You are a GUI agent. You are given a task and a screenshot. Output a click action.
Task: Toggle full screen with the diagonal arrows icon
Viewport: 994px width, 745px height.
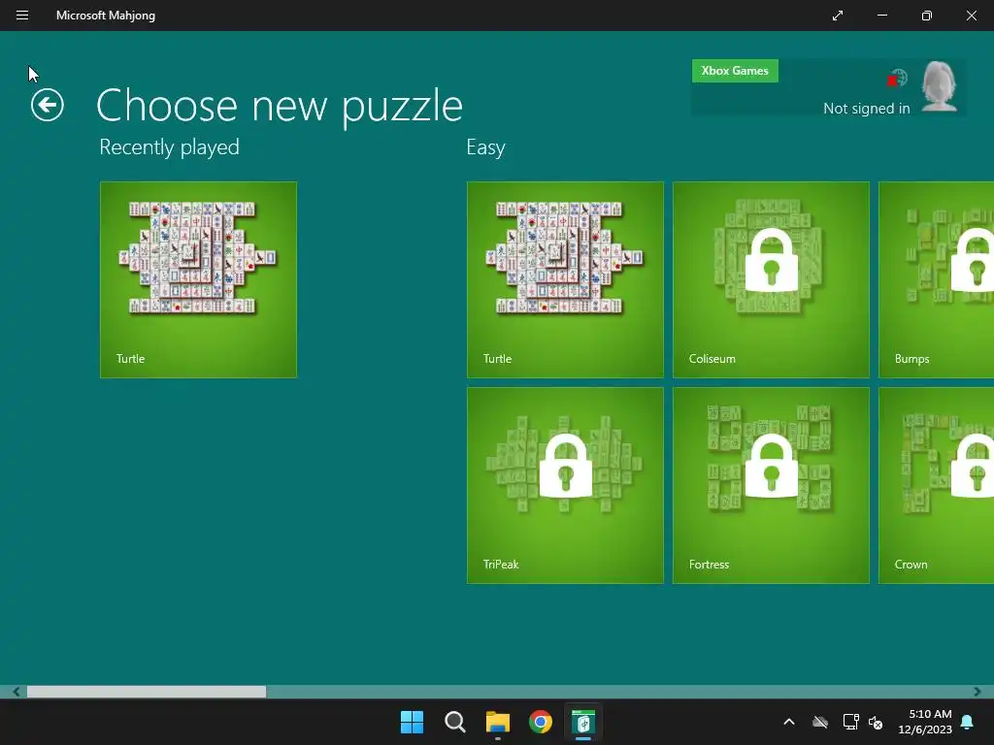pyautogui.click(x=838, y=16)
